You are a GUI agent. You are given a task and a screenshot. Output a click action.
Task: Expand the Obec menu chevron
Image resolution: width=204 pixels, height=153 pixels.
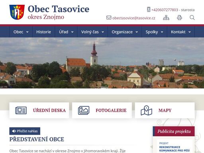[x=27, y=32]
